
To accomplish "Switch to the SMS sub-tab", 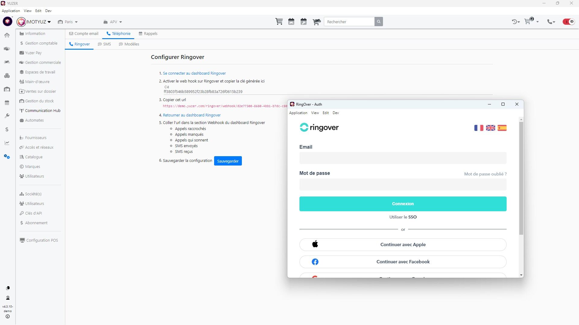I will click(104, 44).
